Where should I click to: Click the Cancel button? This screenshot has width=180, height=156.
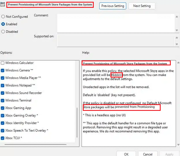(148, 154)
